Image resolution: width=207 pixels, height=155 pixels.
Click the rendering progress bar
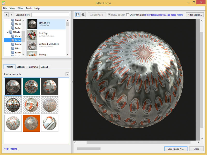point(89,149)
